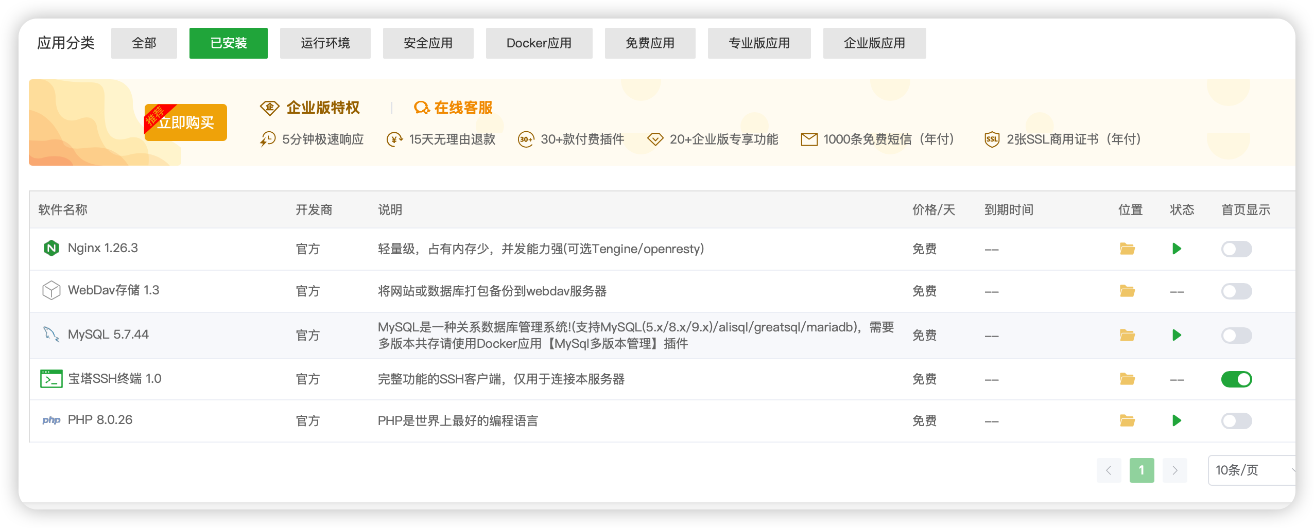This screenshot has width=1314, height=528.
Task: Click the SSH客户端 description text
Action: pos(501,379)
